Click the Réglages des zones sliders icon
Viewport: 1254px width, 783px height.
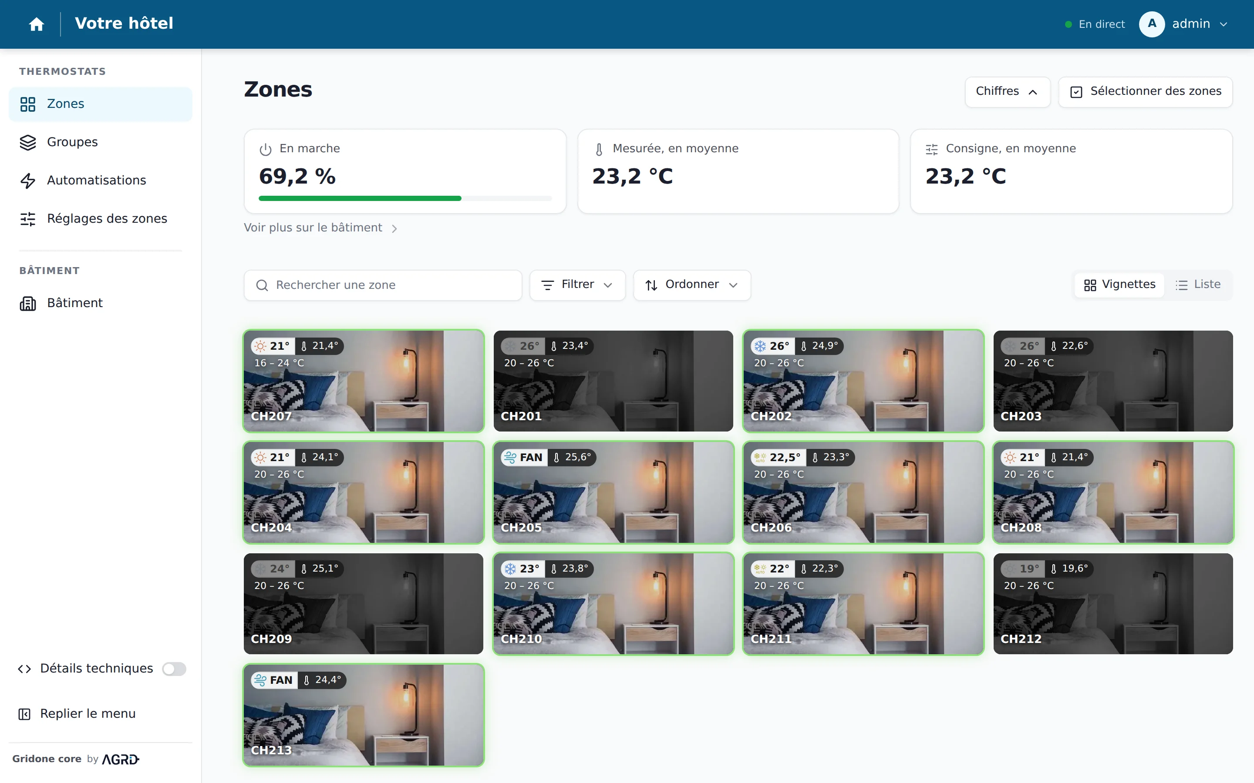point(28,219)
